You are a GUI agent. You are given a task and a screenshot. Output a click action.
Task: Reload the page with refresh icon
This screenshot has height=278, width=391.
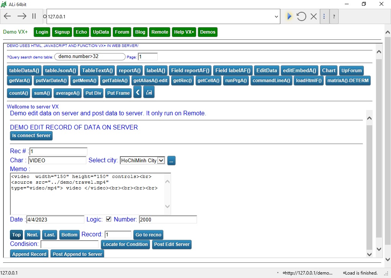pos(301,16)
